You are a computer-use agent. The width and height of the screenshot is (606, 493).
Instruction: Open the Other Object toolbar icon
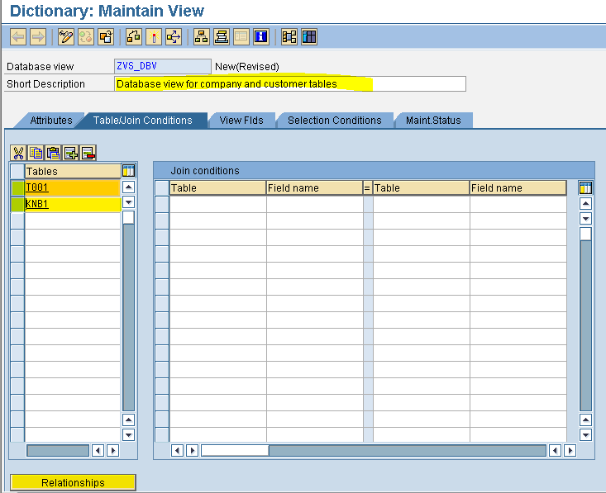pyautogui.click(x=106, y=37)
